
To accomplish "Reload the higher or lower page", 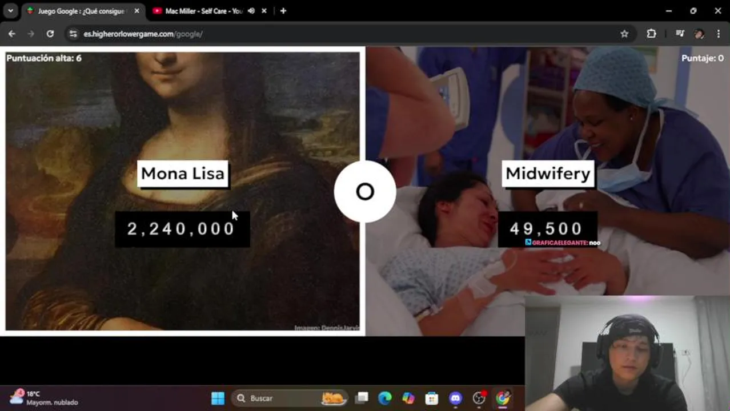I will coord(50,34).
